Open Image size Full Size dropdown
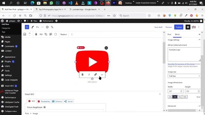 click(184, 76)
